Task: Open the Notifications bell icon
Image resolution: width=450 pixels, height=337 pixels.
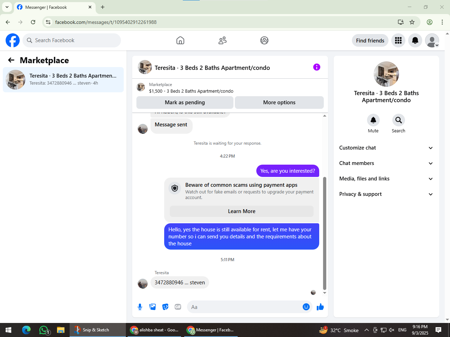Action: click(415, 40)
